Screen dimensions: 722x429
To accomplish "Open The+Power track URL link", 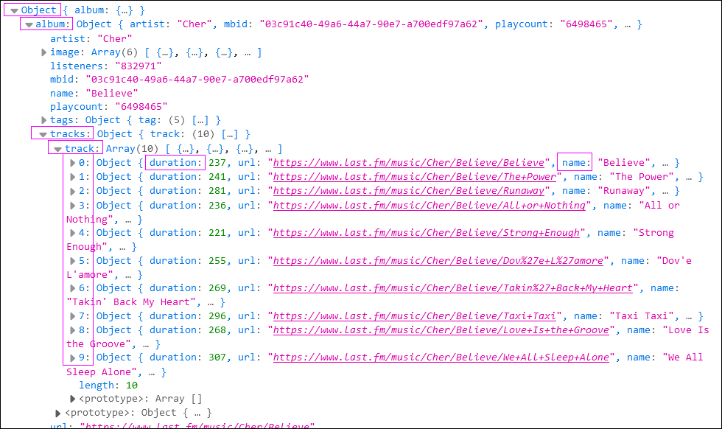I will [x=415, y=177].
